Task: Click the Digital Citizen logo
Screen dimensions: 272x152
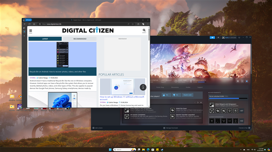Action: pyautogui.click(x=88, y=30)
